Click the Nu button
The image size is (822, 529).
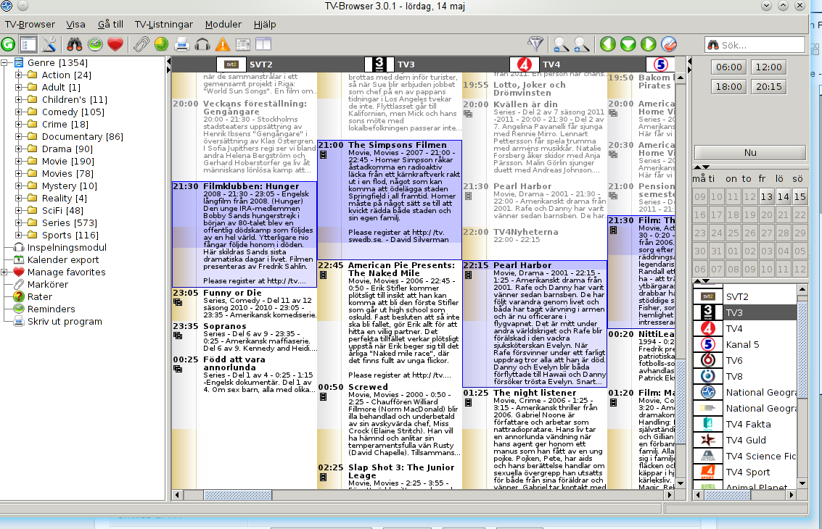(750, 152)
